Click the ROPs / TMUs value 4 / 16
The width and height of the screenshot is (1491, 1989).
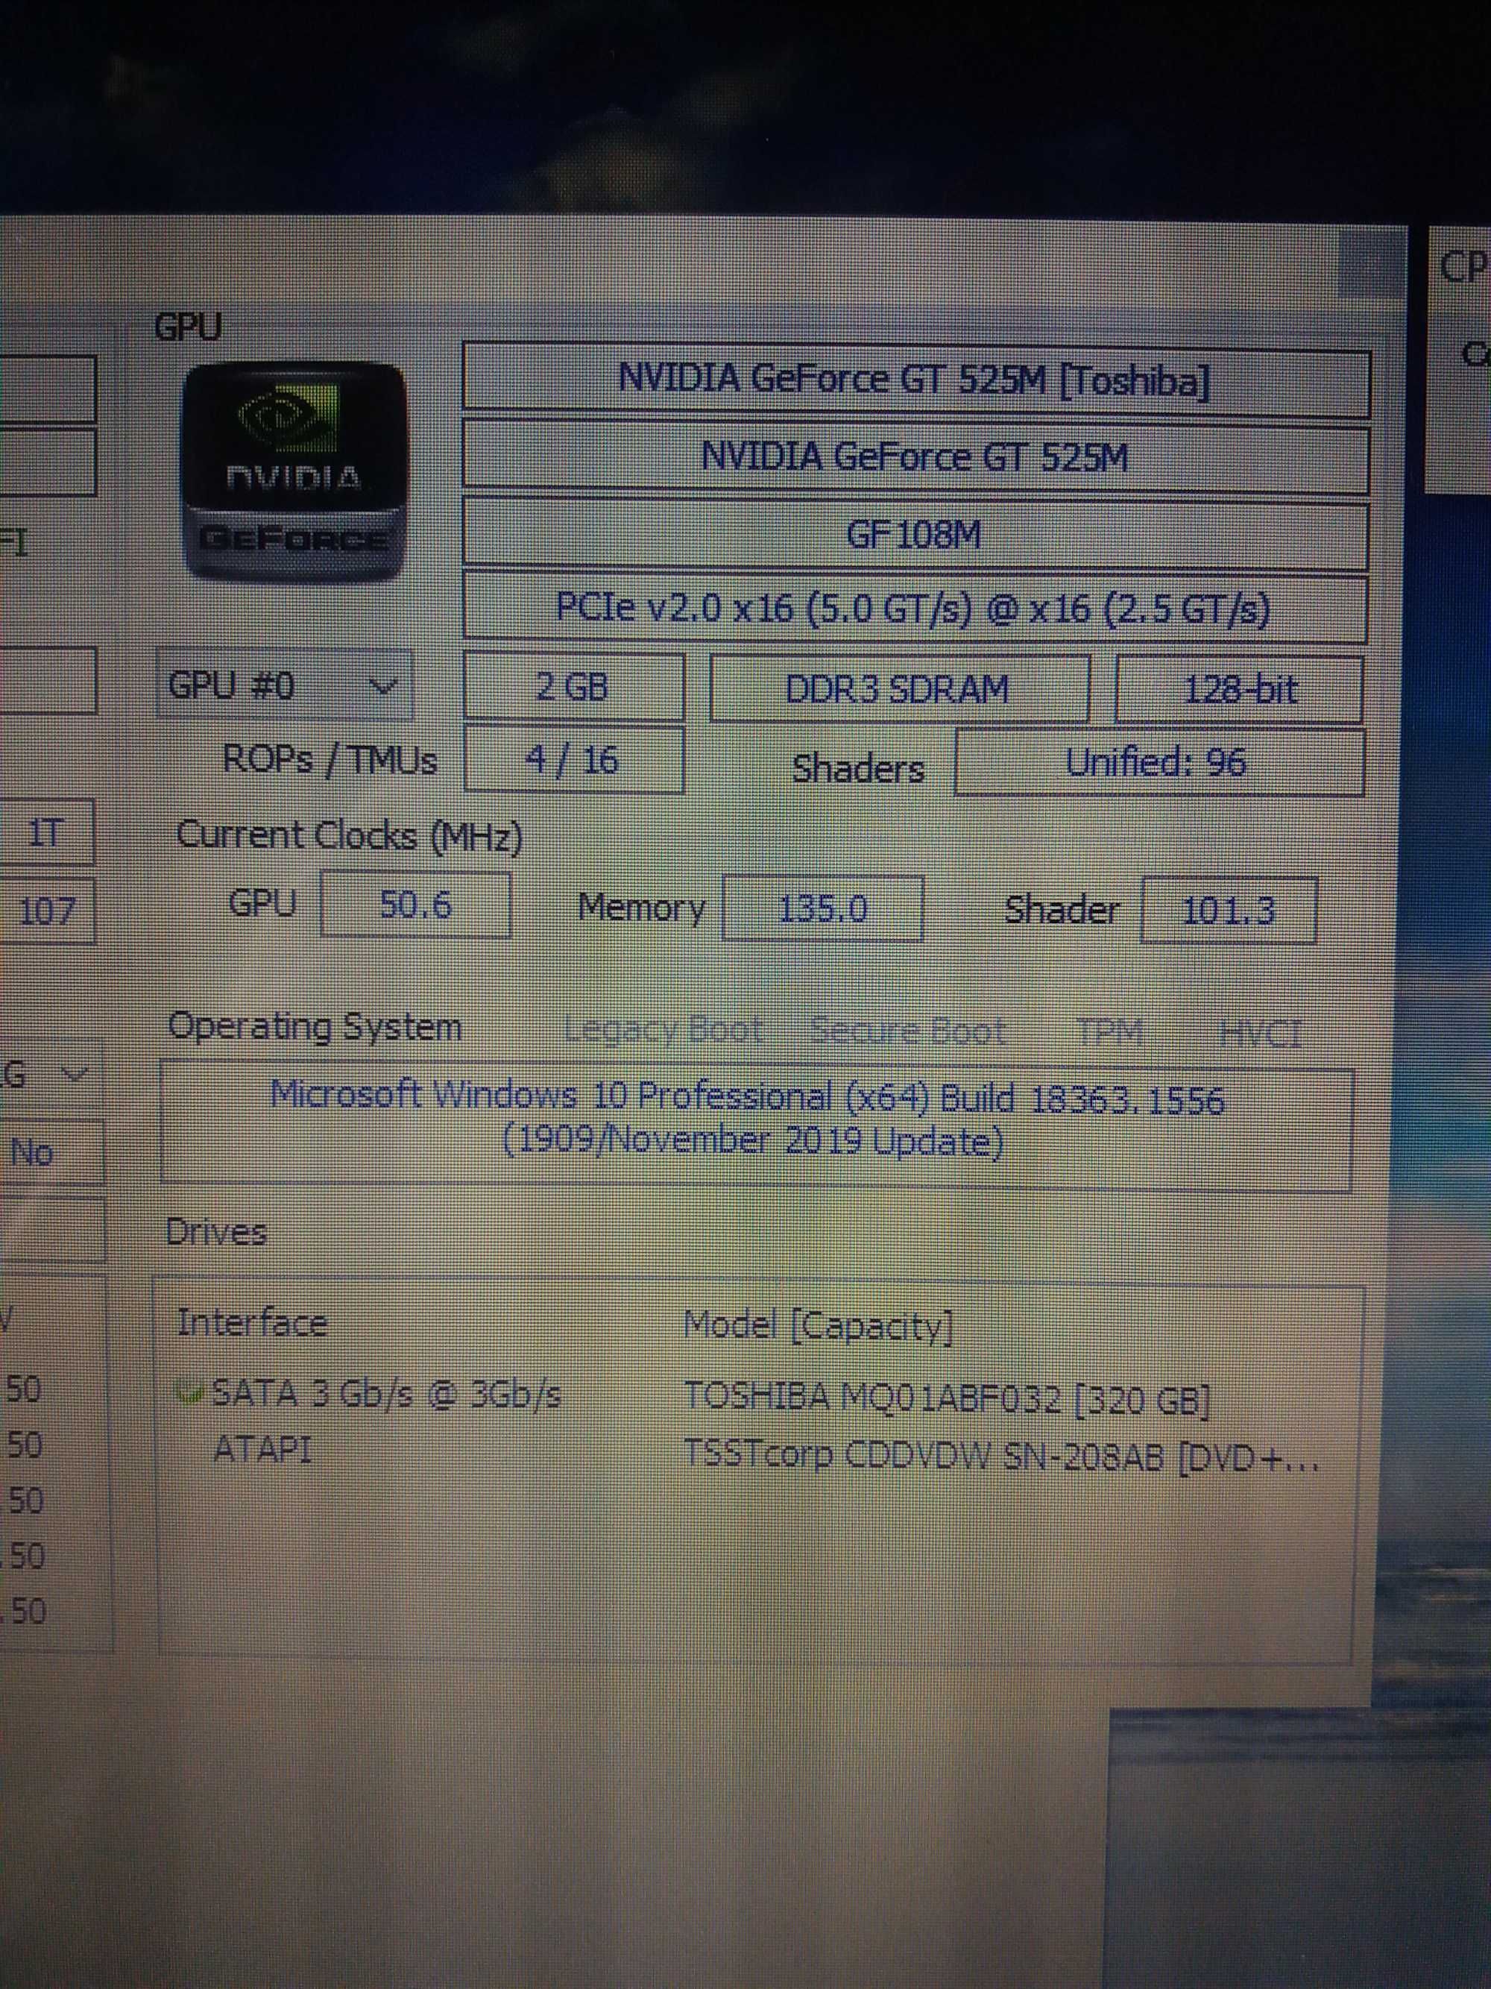573,761
